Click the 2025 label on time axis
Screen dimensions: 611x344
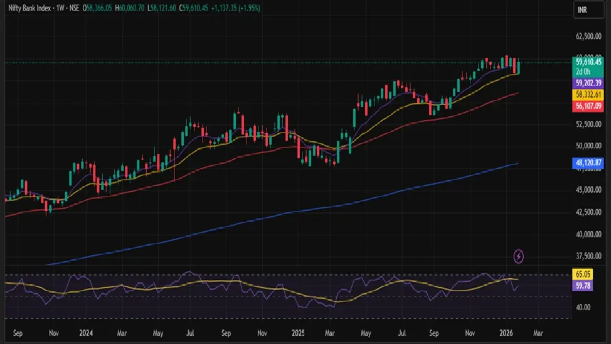[x=298, y=333]
